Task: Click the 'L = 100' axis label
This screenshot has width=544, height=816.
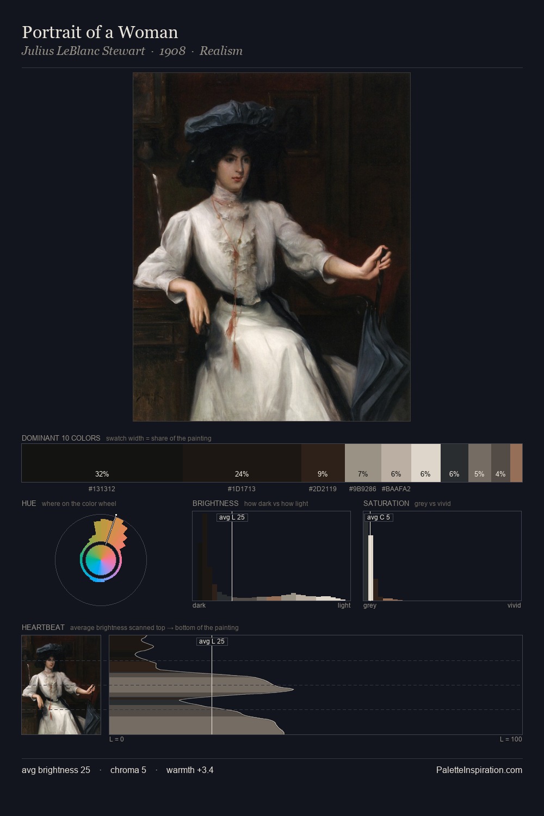Action: point(511,739)
